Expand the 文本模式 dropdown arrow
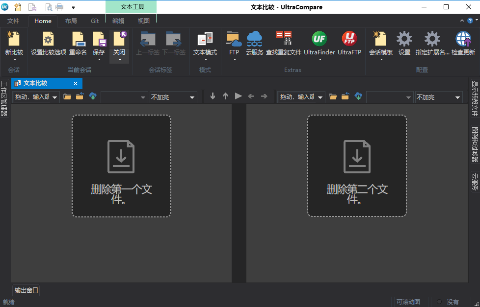The width and height of the screenshot is (480, 307). pos(205,61)
